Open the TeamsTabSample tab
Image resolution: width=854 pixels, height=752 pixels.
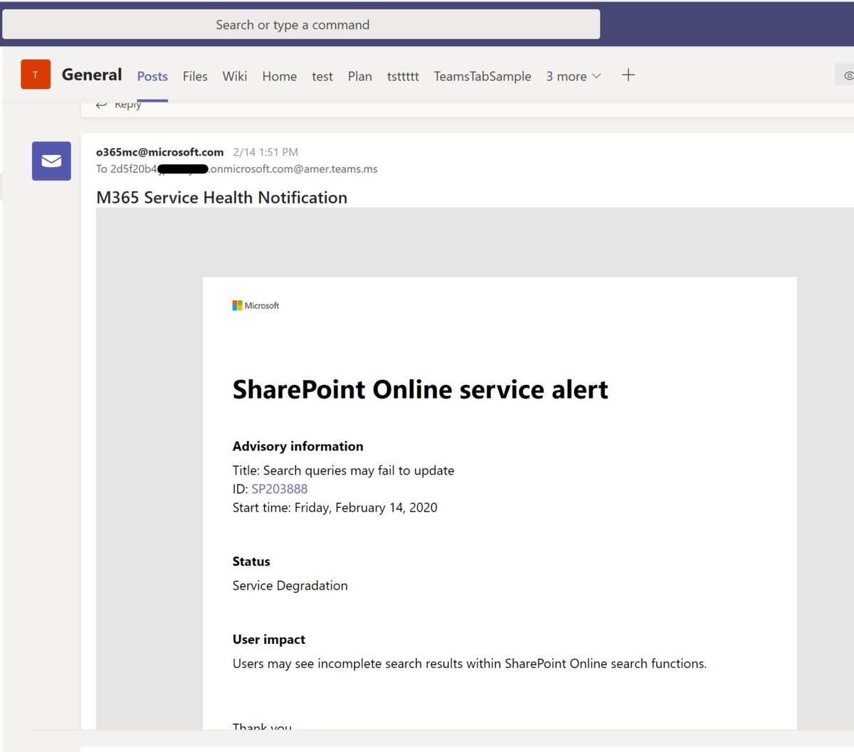483,76
